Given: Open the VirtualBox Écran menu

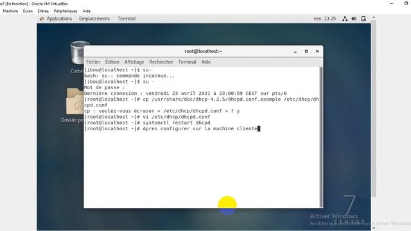Looking at the screenshot, I should [28, 11].
